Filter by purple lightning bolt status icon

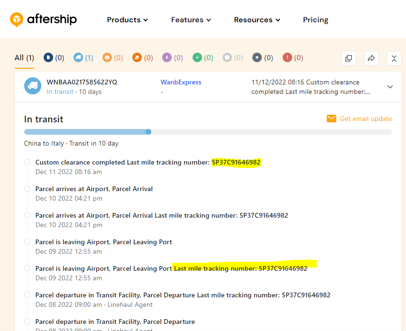[x=167, y=57]
